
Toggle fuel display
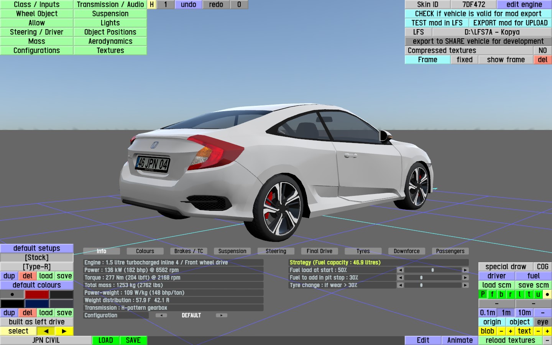(x=534, y=276)
